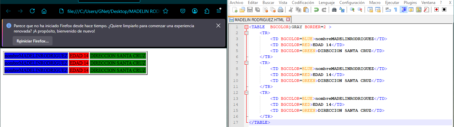Open the Ejecutar menu

click(392, 2)
